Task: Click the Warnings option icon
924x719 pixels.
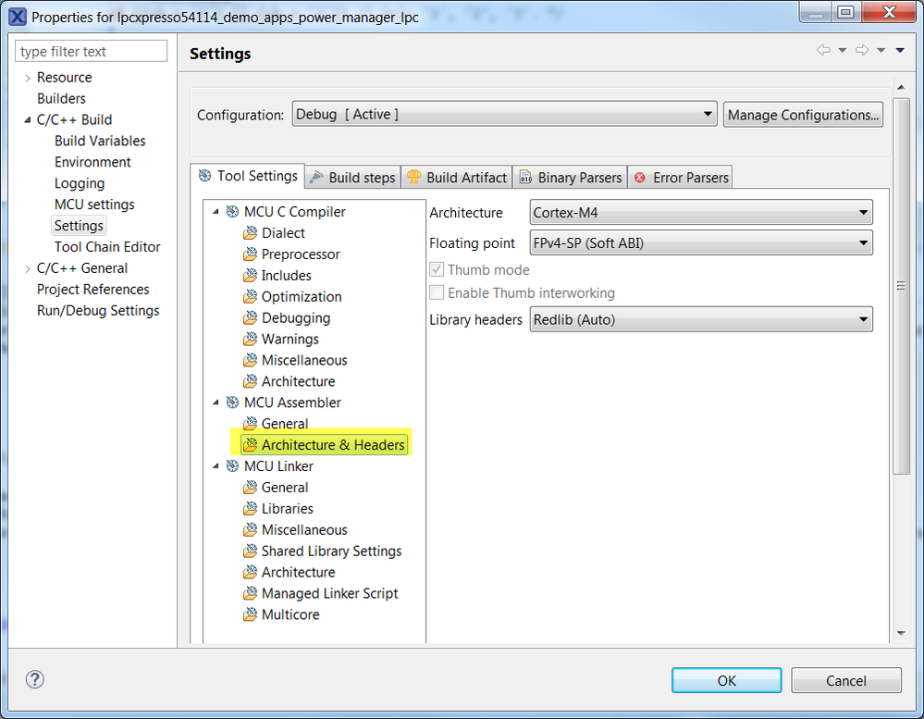Action: point(251,339)
